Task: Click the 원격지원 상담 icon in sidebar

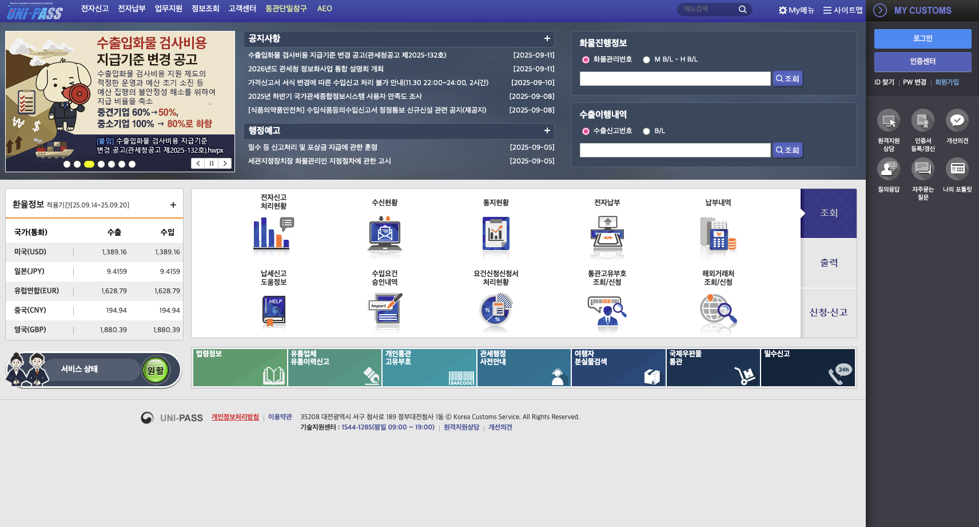Action: click(889, 120)
